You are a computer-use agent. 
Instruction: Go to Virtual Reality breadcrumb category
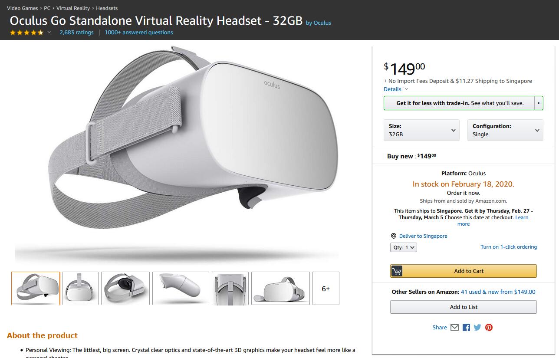pyautogui.click(x=73, y=8)
